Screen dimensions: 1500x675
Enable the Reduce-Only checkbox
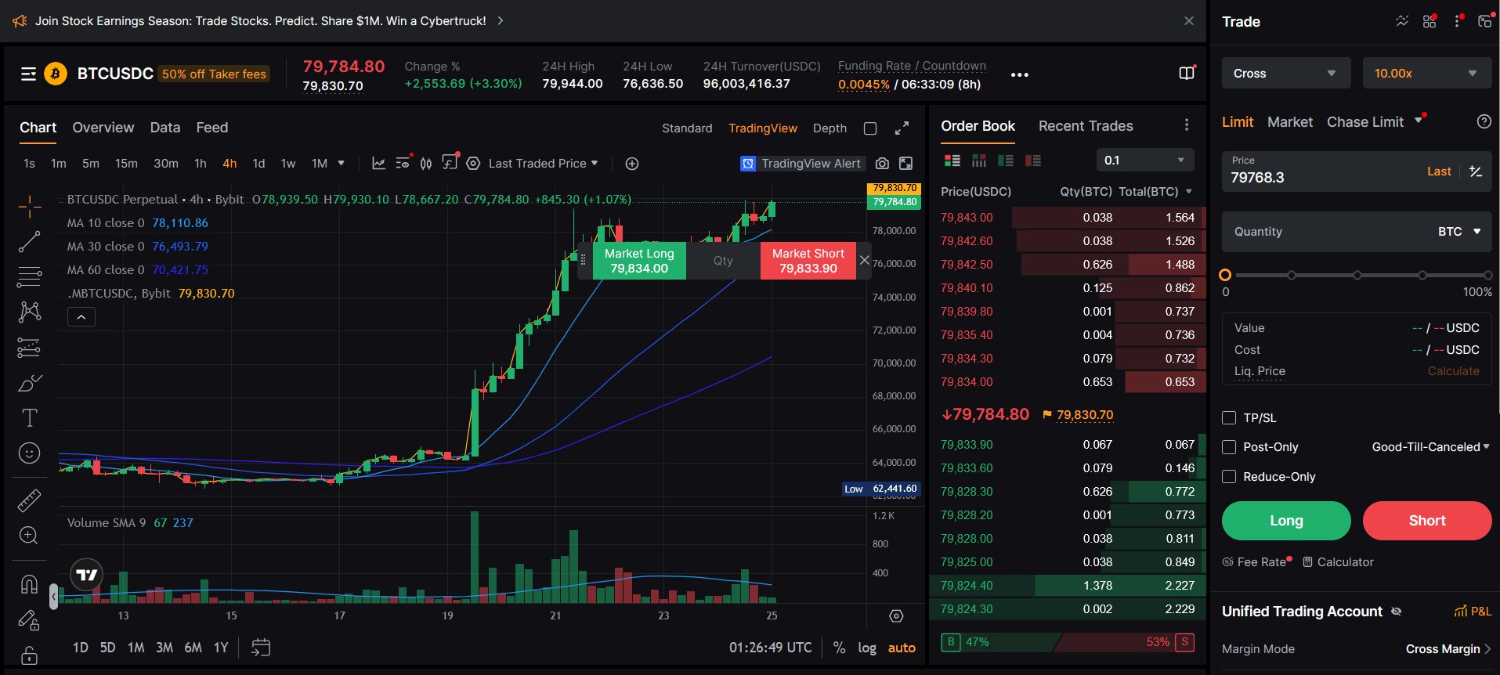coord(1229,477)
